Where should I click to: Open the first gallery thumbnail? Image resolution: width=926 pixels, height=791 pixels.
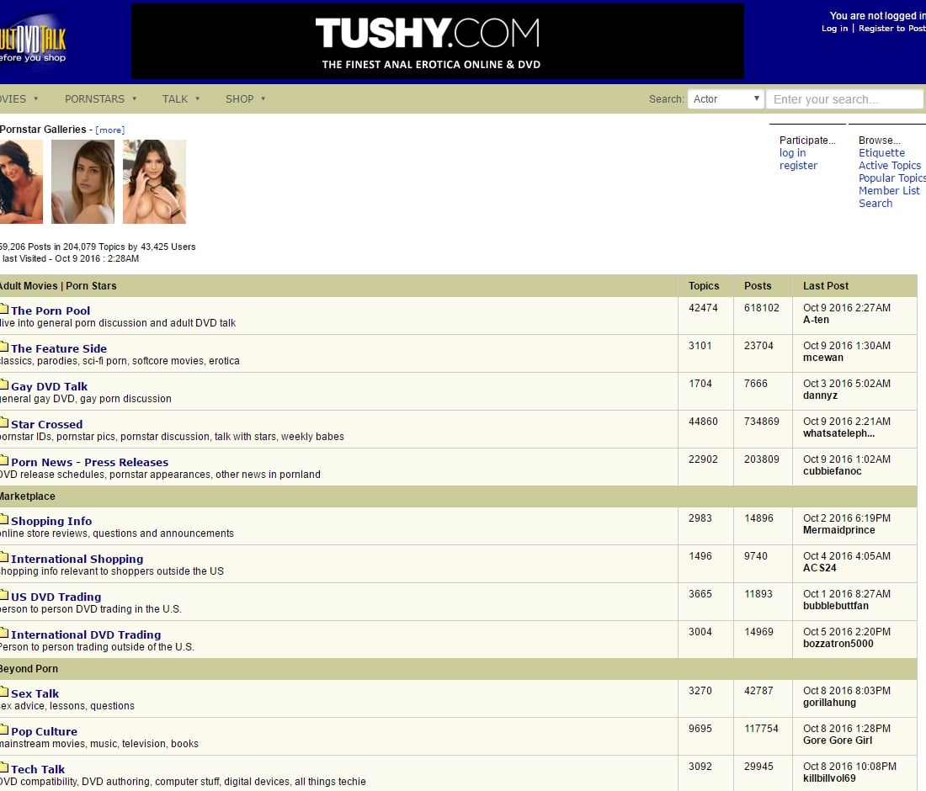(21, 182)
